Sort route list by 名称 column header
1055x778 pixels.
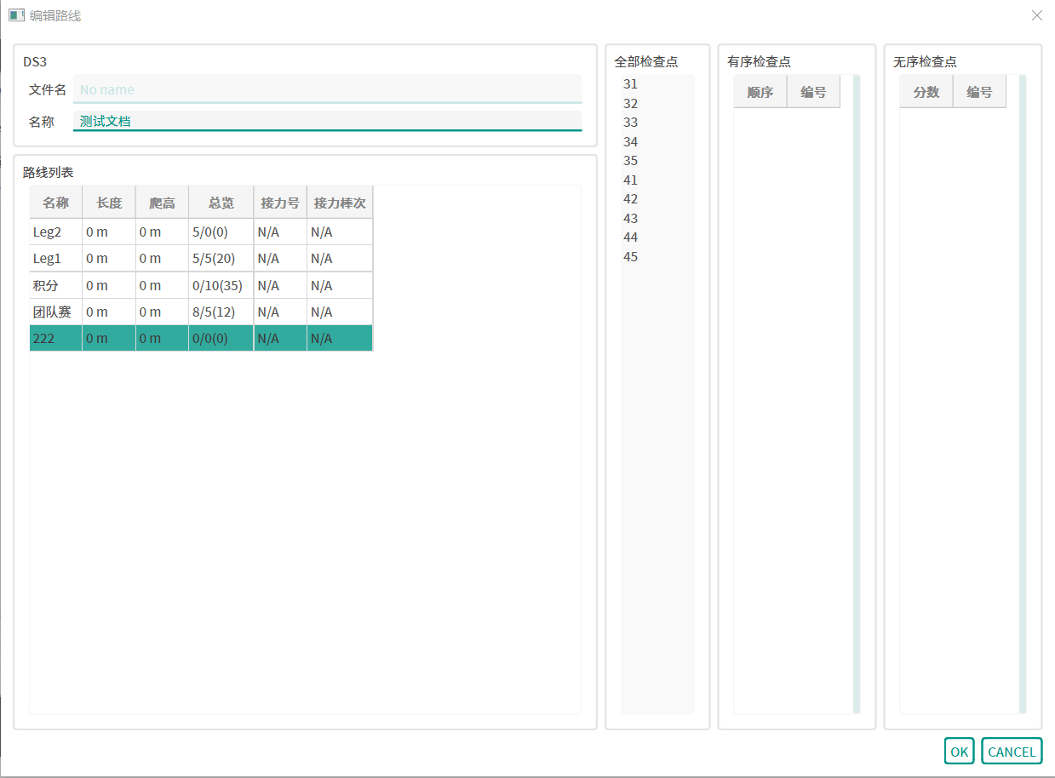click(x=55, y=203)
